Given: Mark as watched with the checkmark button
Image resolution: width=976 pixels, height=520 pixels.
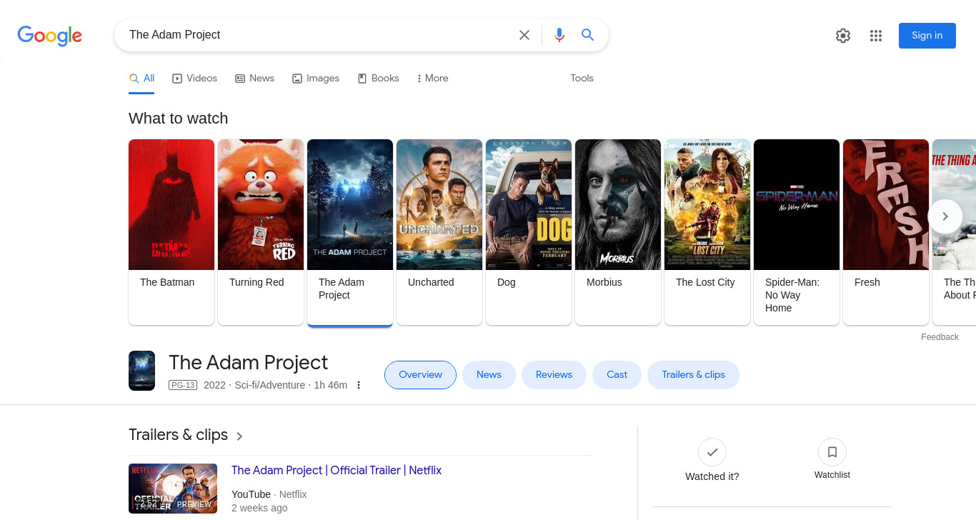Looking at the screenshot, I should point(712,452).
